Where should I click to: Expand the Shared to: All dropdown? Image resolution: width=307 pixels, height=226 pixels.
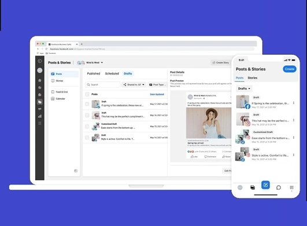[x=134, y=84]
